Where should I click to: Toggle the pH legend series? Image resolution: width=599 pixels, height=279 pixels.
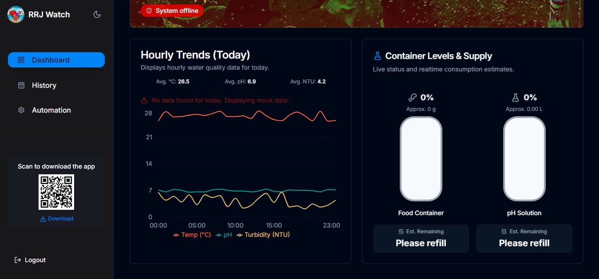(224, 235)
